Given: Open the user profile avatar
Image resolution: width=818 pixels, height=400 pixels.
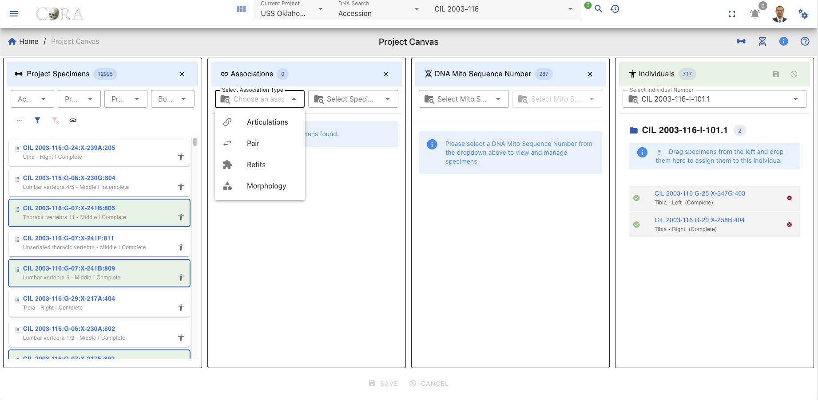Looking at the screenshot, I should (x=780, y=14).
